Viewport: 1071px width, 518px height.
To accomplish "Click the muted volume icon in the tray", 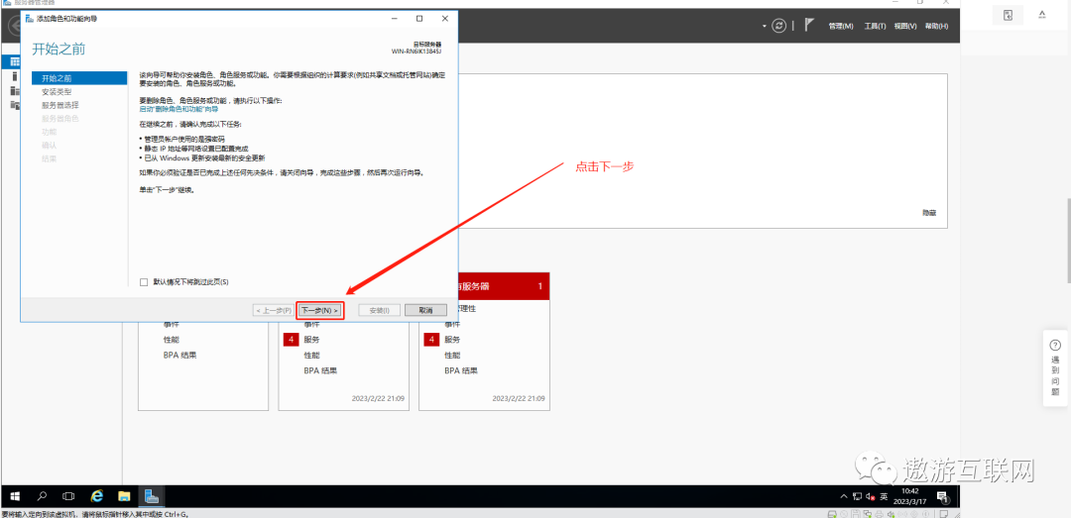I will [x=871, y=496].
